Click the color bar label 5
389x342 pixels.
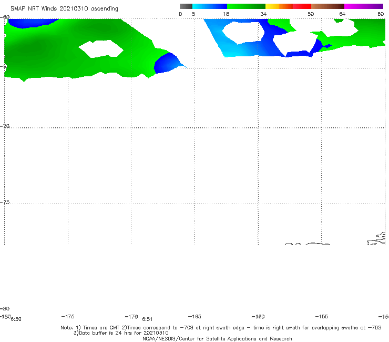click(193, 14)
